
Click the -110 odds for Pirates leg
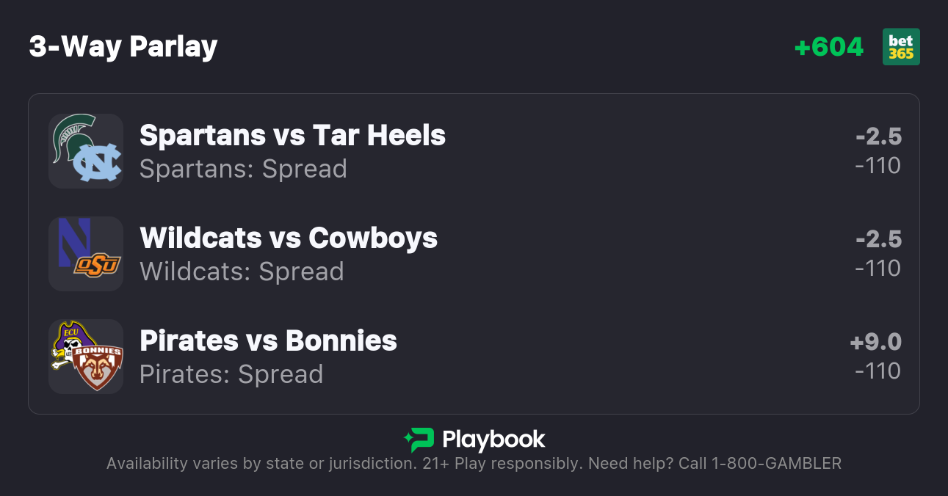[x=878, y=371]
